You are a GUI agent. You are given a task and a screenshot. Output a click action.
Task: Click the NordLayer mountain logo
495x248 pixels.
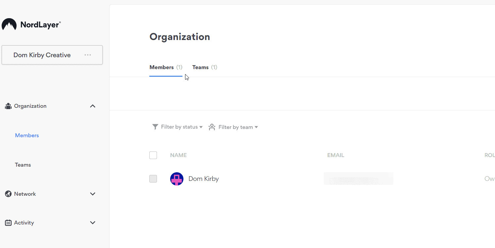pos(9,24)
